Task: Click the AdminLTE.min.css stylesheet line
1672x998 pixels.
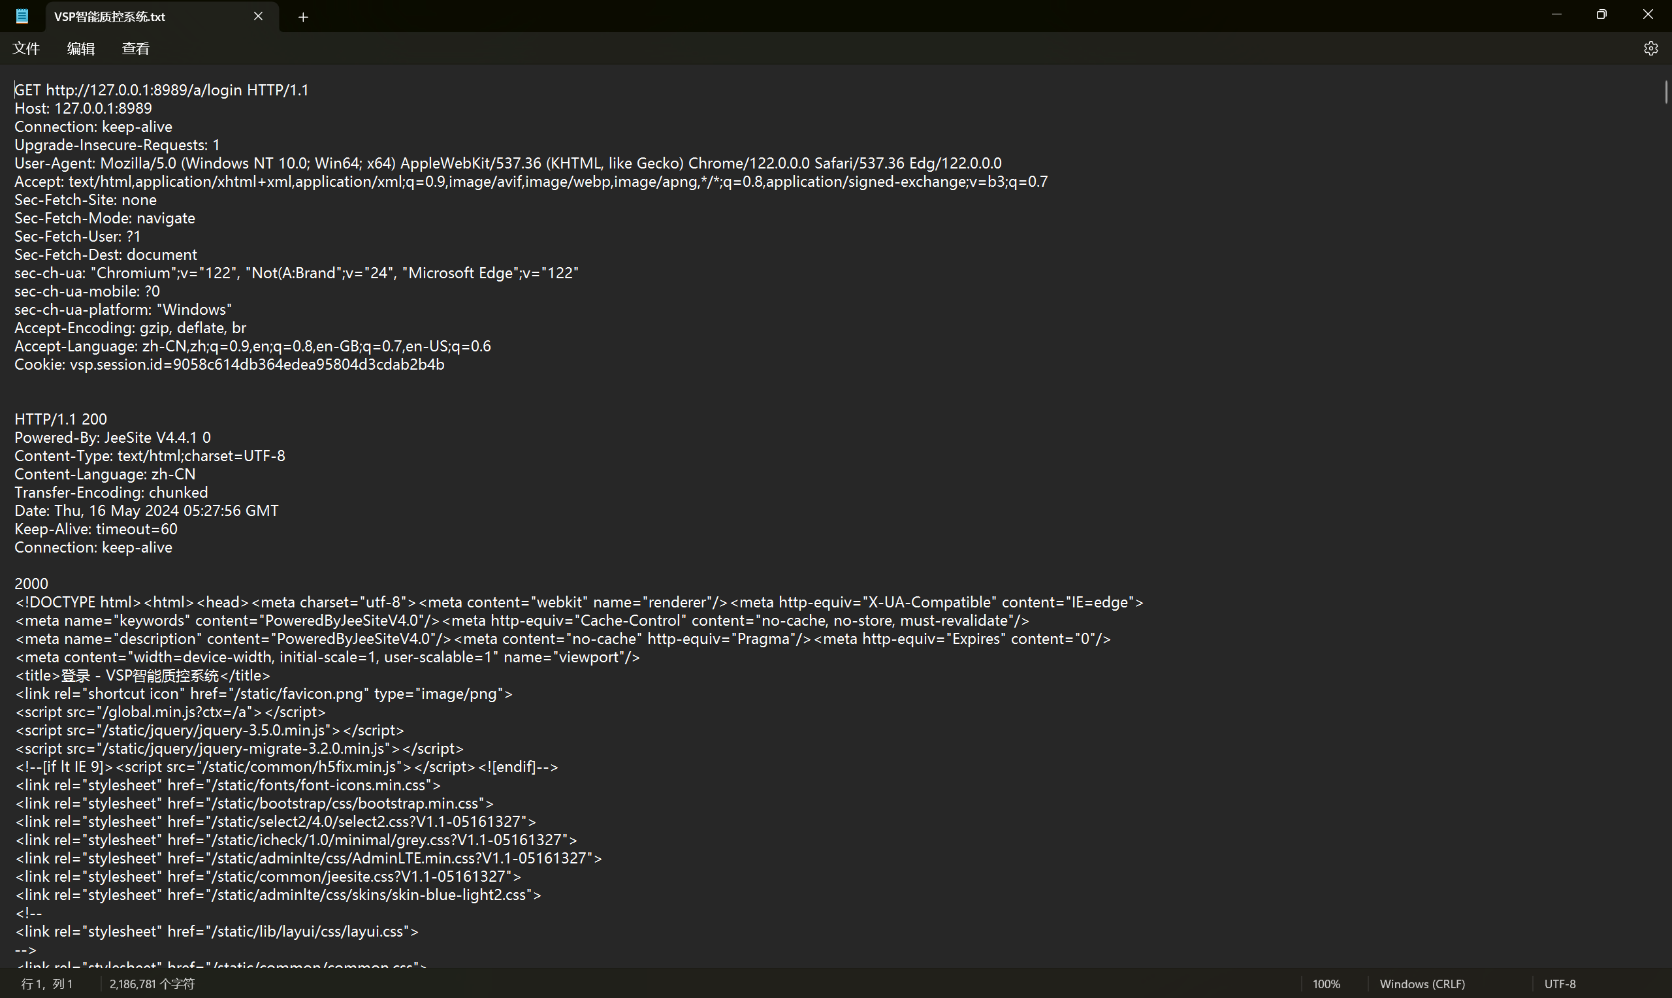Action: 308,859
